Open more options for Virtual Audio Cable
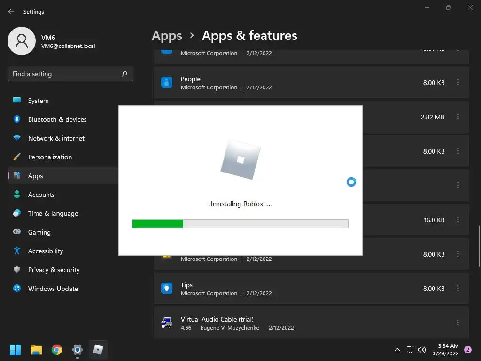Screen dimensions: 481x361 click(x=458, y=322)
